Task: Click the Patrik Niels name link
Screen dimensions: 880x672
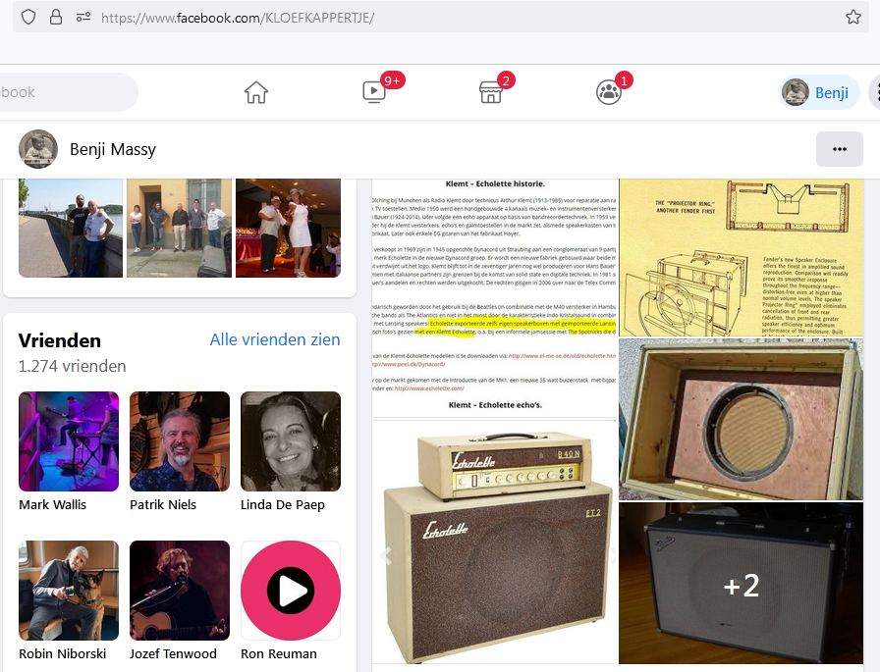Action: 163,505
